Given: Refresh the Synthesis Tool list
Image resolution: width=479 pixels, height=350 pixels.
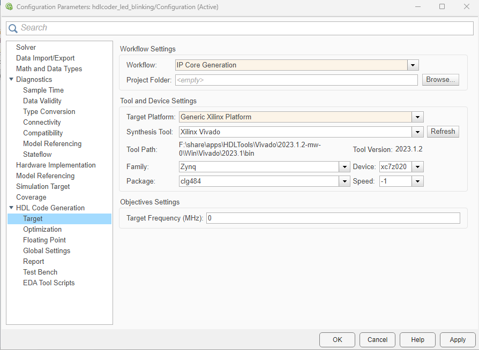Looking at the screenshot, I should [x=443, y=132].
